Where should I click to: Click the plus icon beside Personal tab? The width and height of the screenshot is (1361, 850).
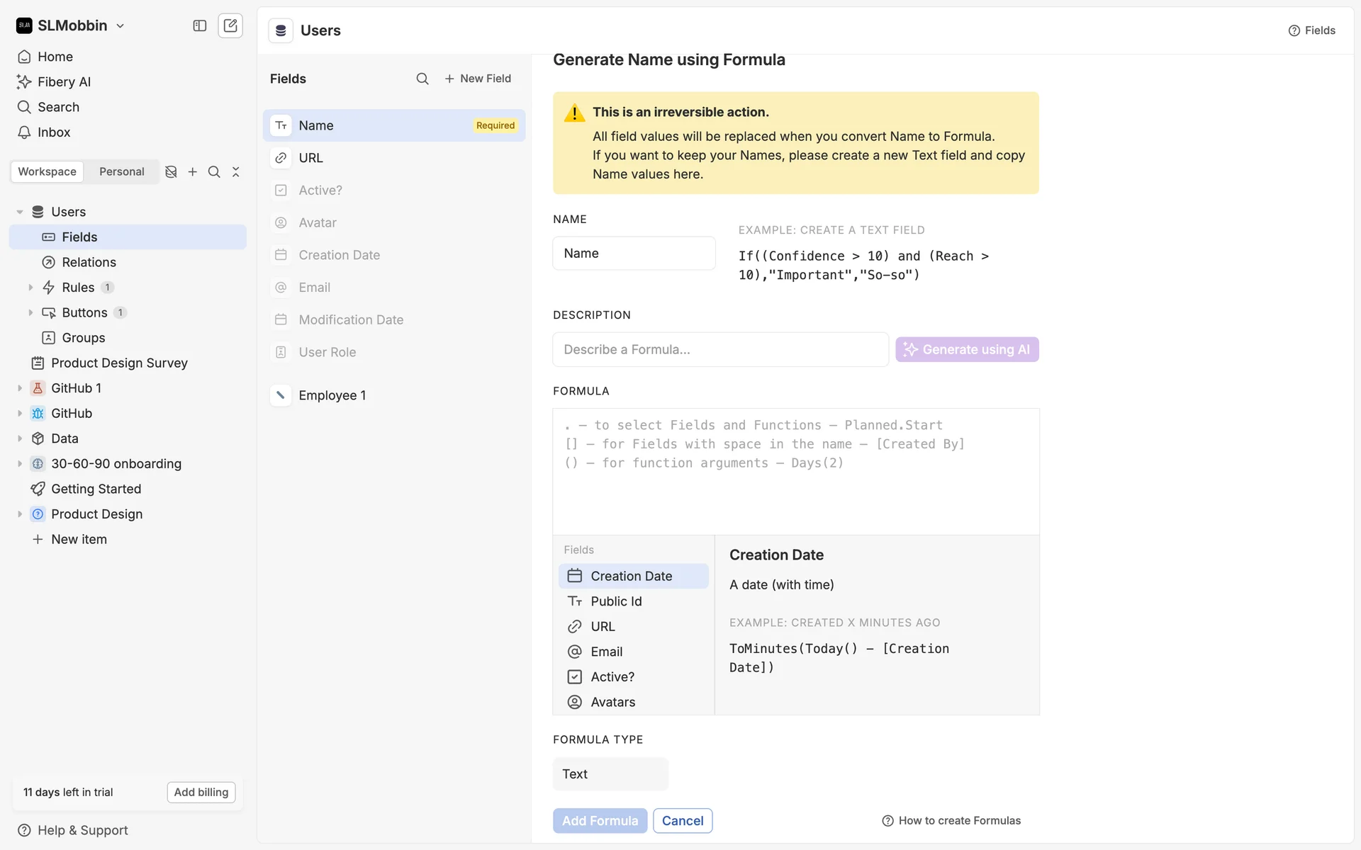(193, 172)
